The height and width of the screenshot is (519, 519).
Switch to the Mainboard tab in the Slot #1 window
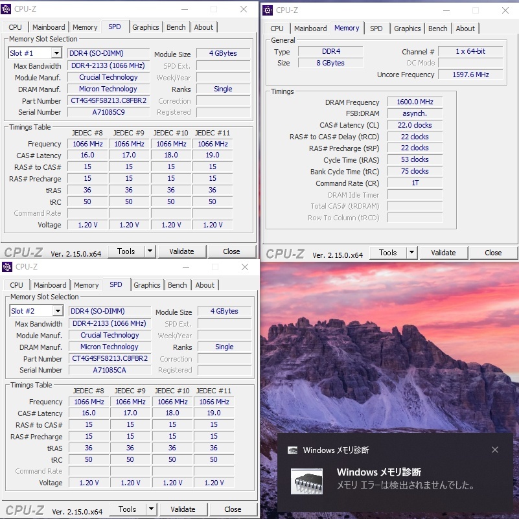[x=49, y=27]
